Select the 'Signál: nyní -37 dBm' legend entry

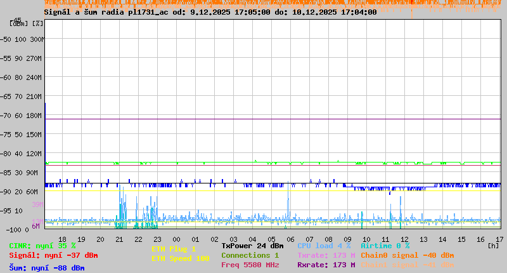53,255
